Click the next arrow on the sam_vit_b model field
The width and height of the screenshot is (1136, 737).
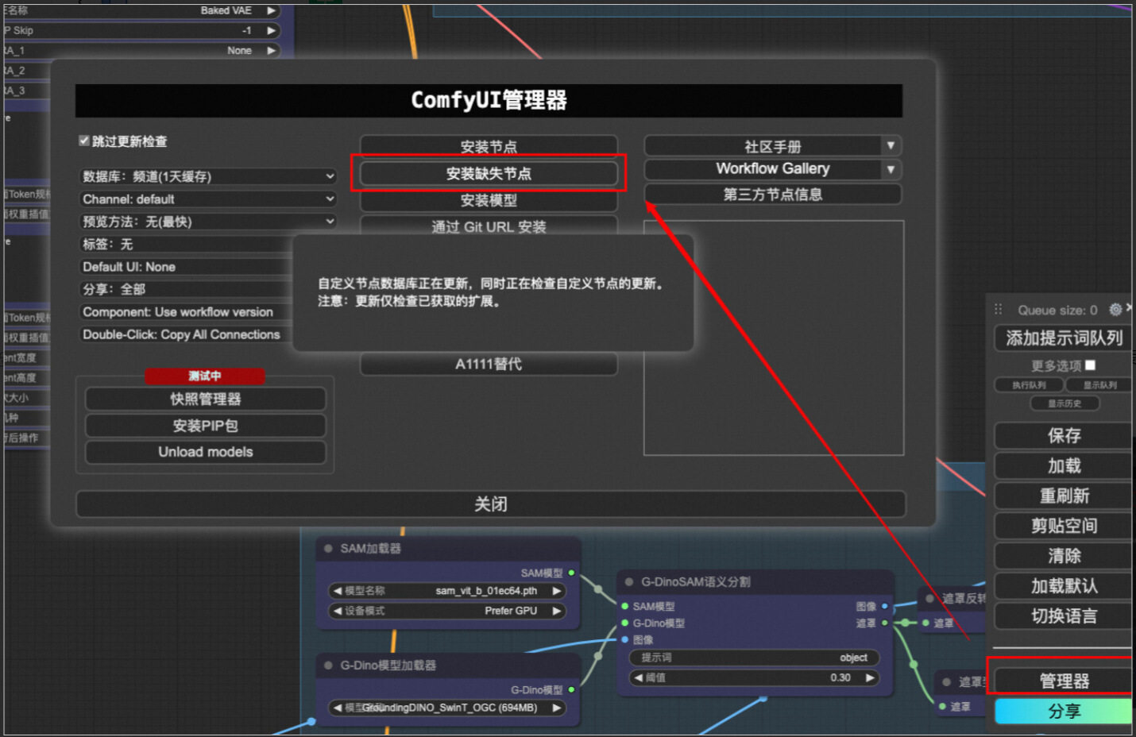[x=557, y=591]
